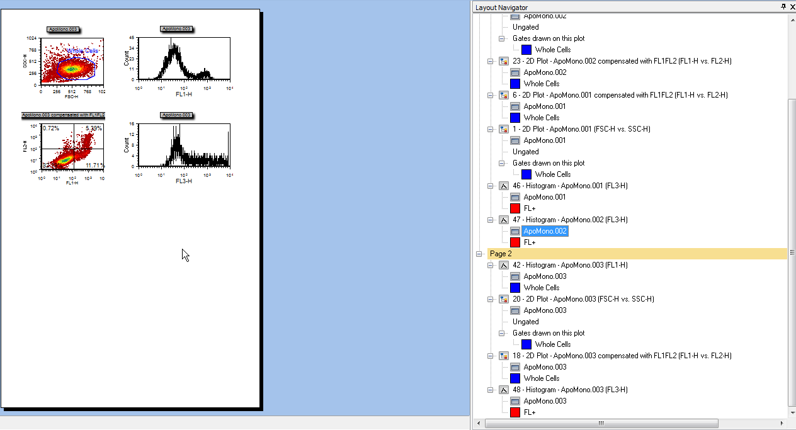
Task: Click the 2D plot icon for item 6
Action: click(x=503, y=95)
